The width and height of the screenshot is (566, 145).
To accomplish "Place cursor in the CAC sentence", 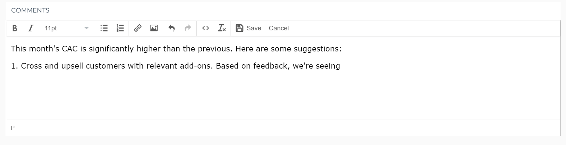I will click(176, 49).
